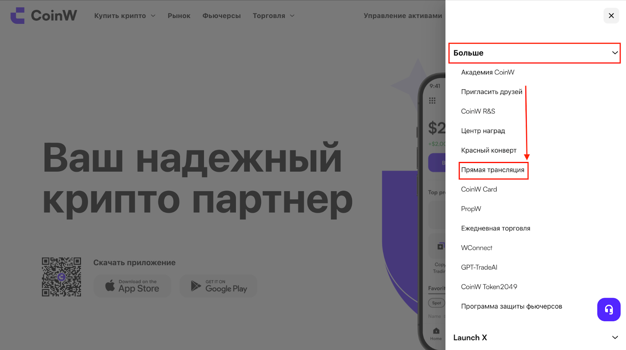This screenshot has width=626, height=350.
Task: Open the App Store download button
Action: 133,286
